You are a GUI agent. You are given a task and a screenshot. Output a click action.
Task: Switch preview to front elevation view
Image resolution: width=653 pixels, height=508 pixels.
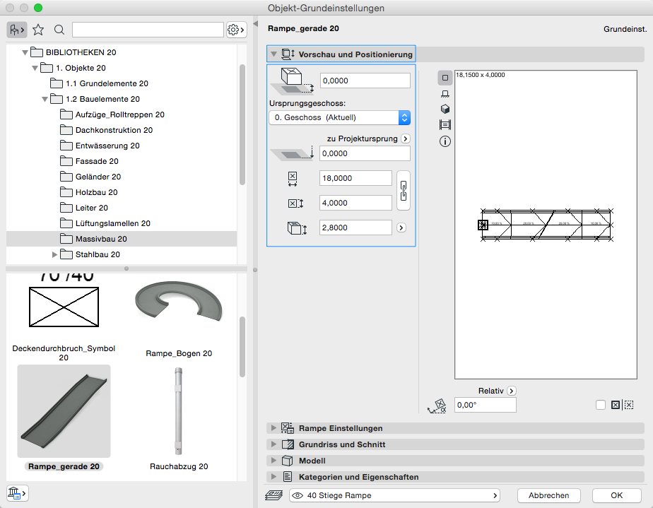point(445,93)
